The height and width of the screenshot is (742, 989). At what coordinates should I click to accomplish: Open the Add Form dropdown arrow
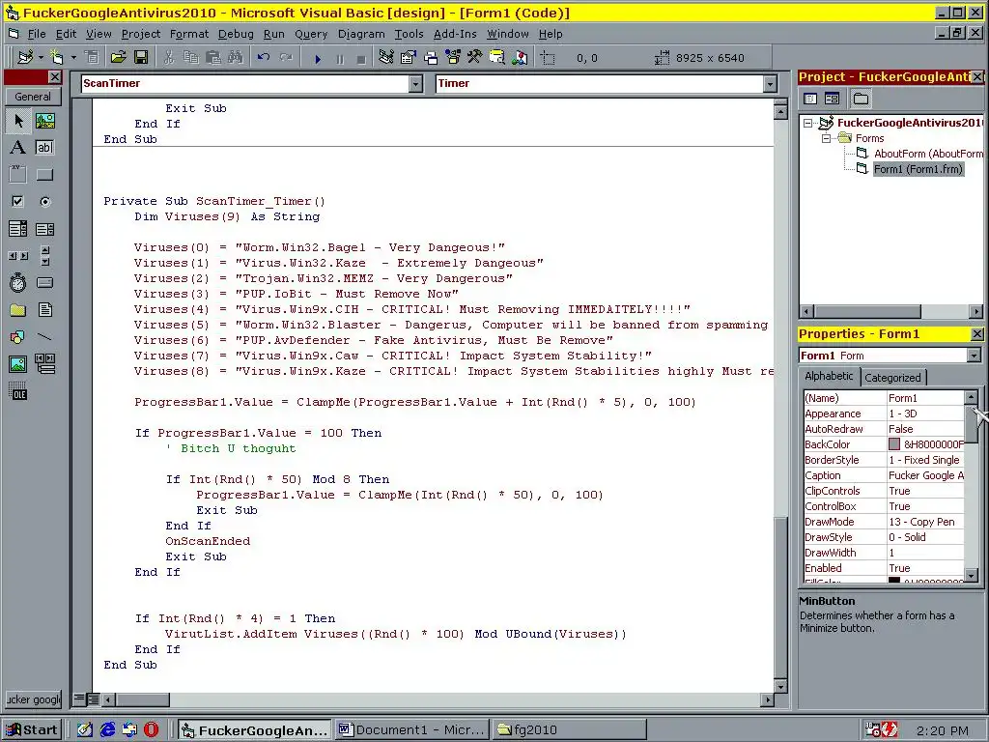click(x=73, y=58)
